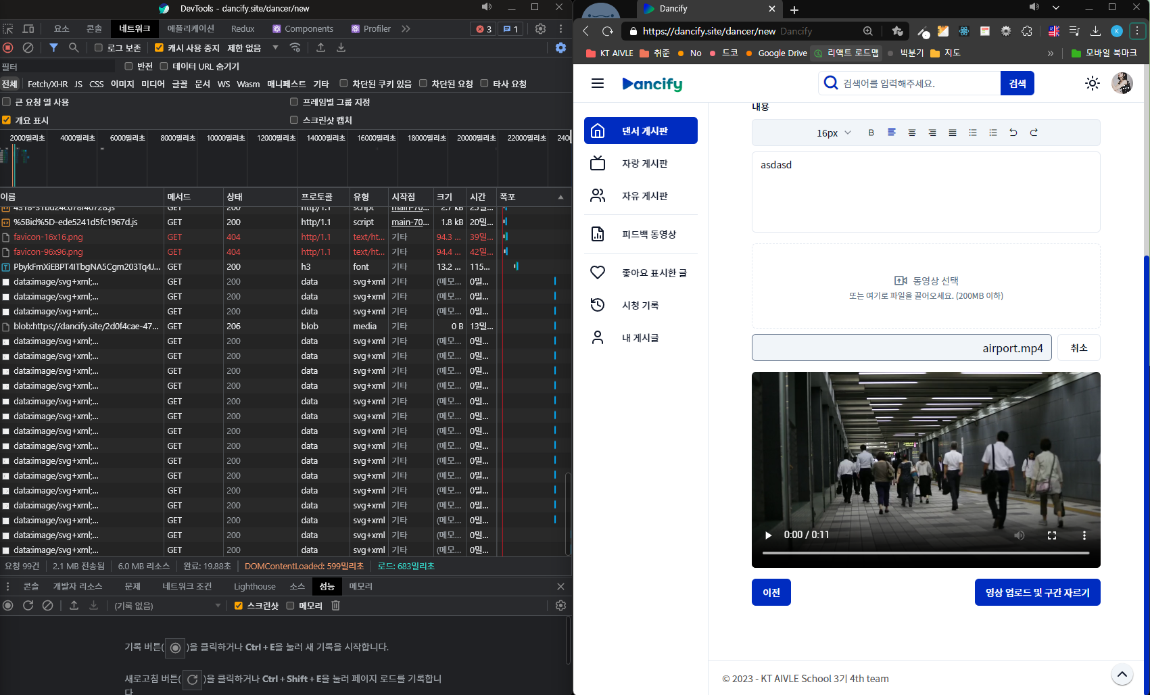Open drawer more tools kebab menu

[x=8, y=586]
